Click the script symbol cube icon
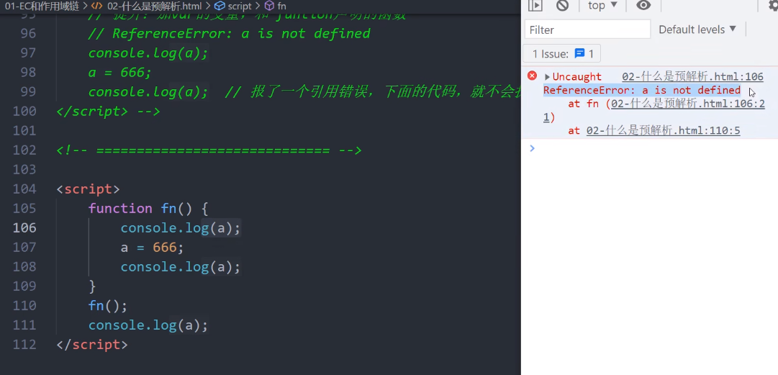Screen dimensions: 778x375 220,6
